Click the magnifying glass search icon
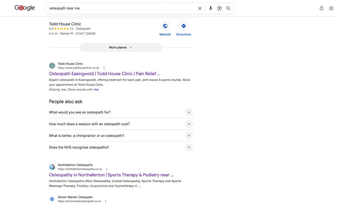Viewport: 337px width, 205px height. pyautogui.click(x=228, y=8)
